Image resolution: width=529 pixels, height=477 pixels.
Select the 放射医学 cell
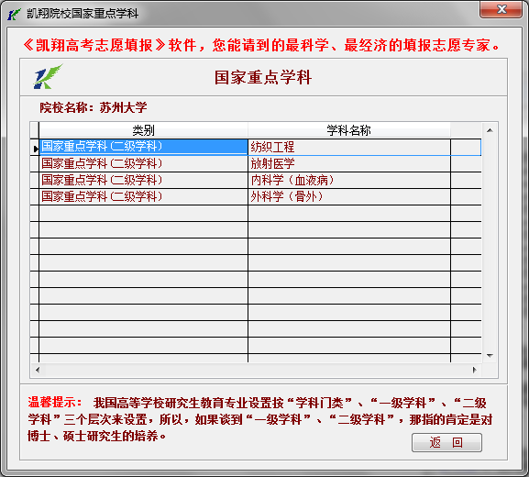349,163
